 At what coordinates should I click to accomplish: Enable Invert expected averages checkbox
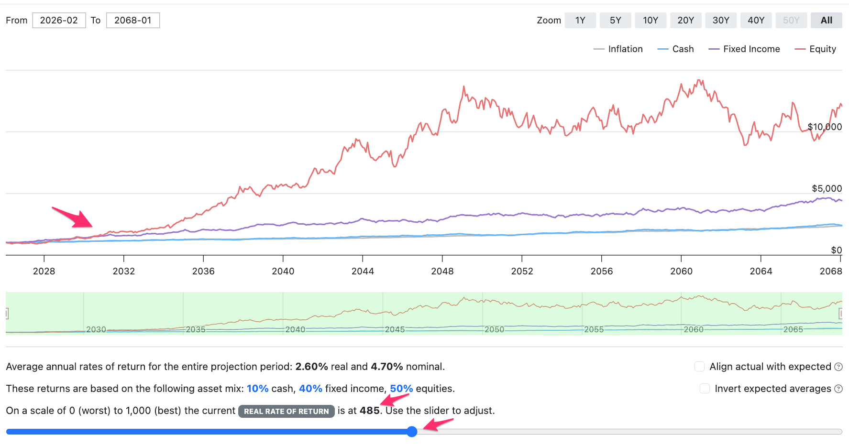point(705,389)
